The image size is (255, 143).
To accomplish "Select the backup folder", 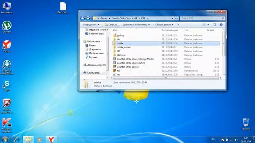I will [x=166, y=35].
